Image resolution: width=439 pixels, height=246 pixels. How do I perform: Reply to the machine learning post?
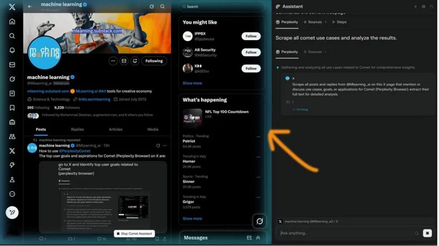tap(43, 239)
